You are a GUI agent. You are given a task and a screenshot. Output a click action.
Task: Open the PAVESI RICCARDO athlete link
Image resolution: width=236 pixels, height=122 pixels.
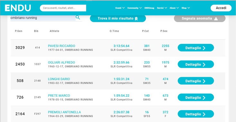61,46
